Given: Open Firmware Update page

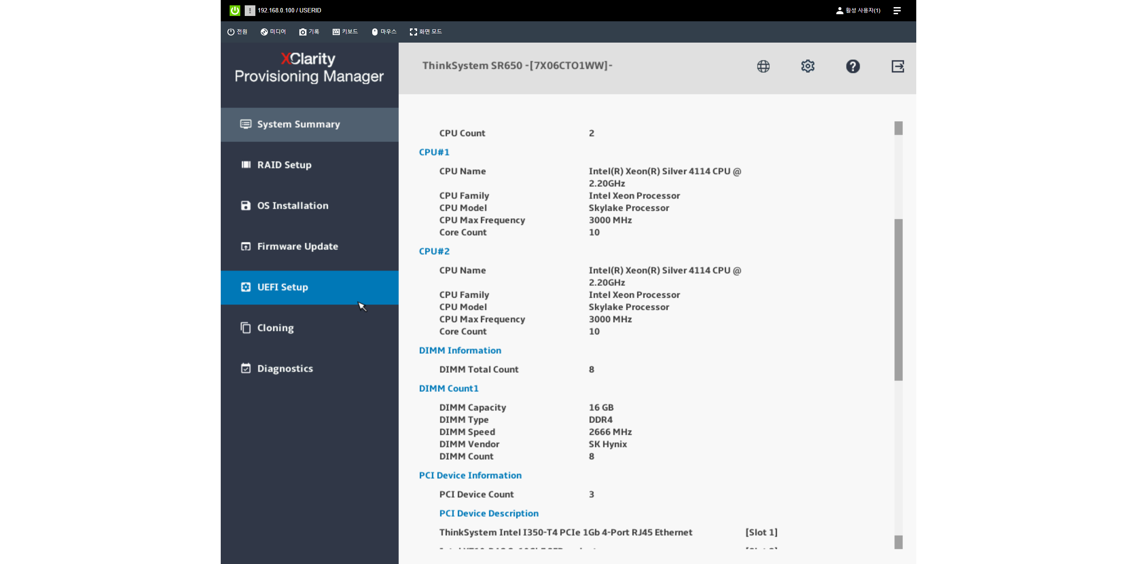Looking at the screenshot, I should pos(298,246).
